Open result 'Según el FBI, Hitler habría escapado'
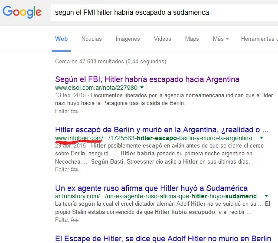 (147, 79)
